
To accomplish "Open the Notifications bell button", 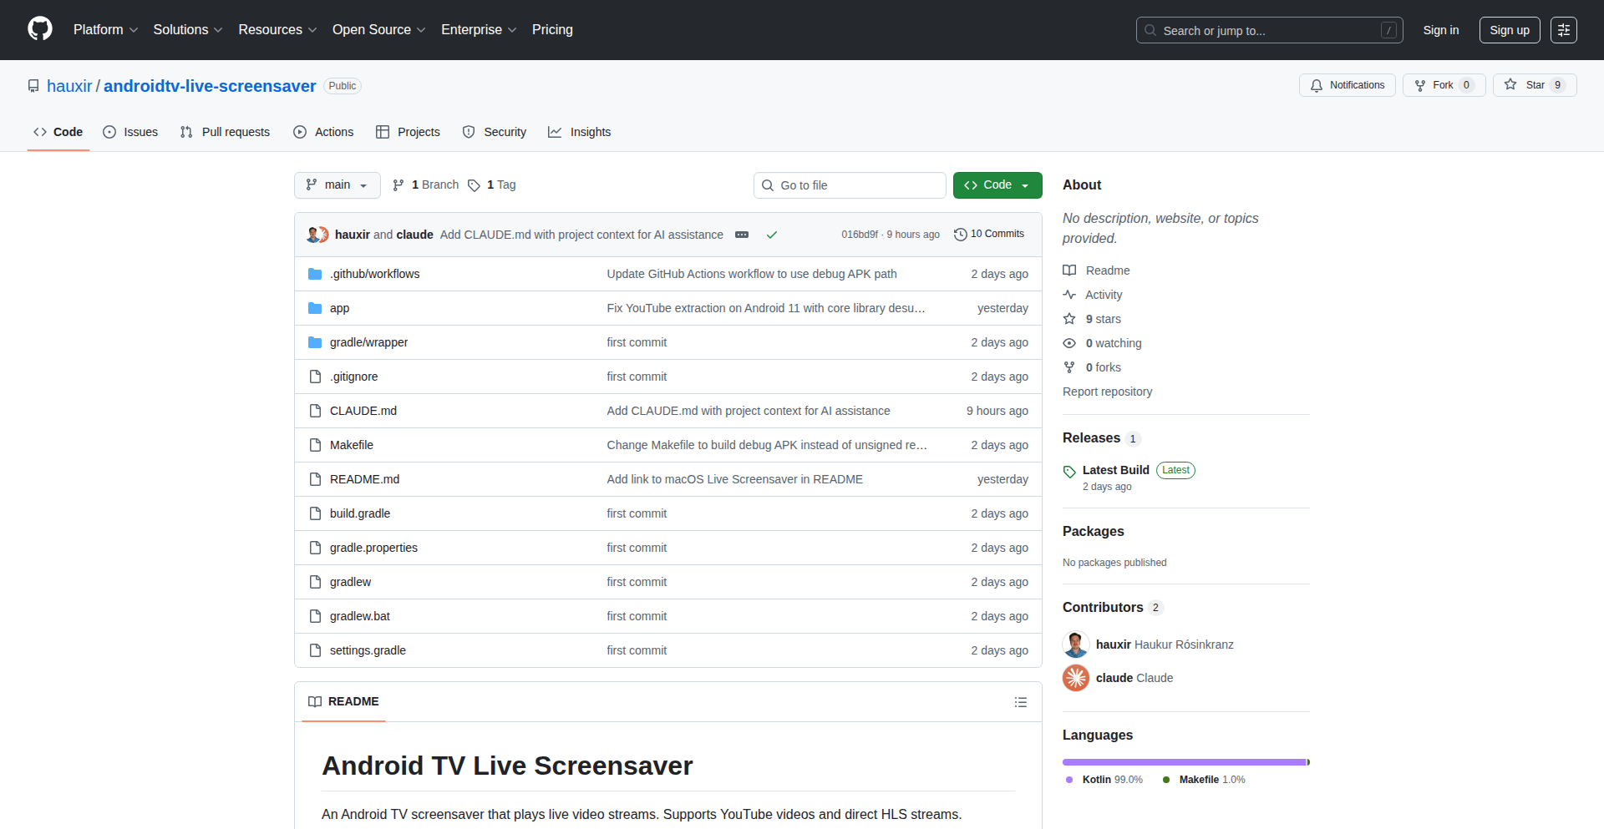I will click(x=1347, y=85).
